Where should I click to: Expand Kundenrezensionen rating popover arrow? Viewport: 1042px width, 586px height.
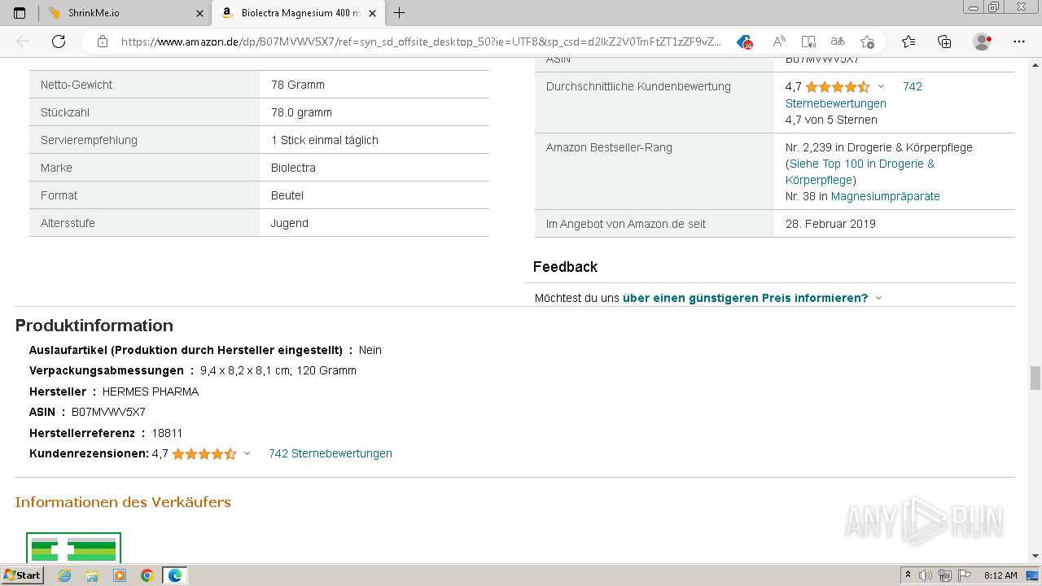(247, 454)
